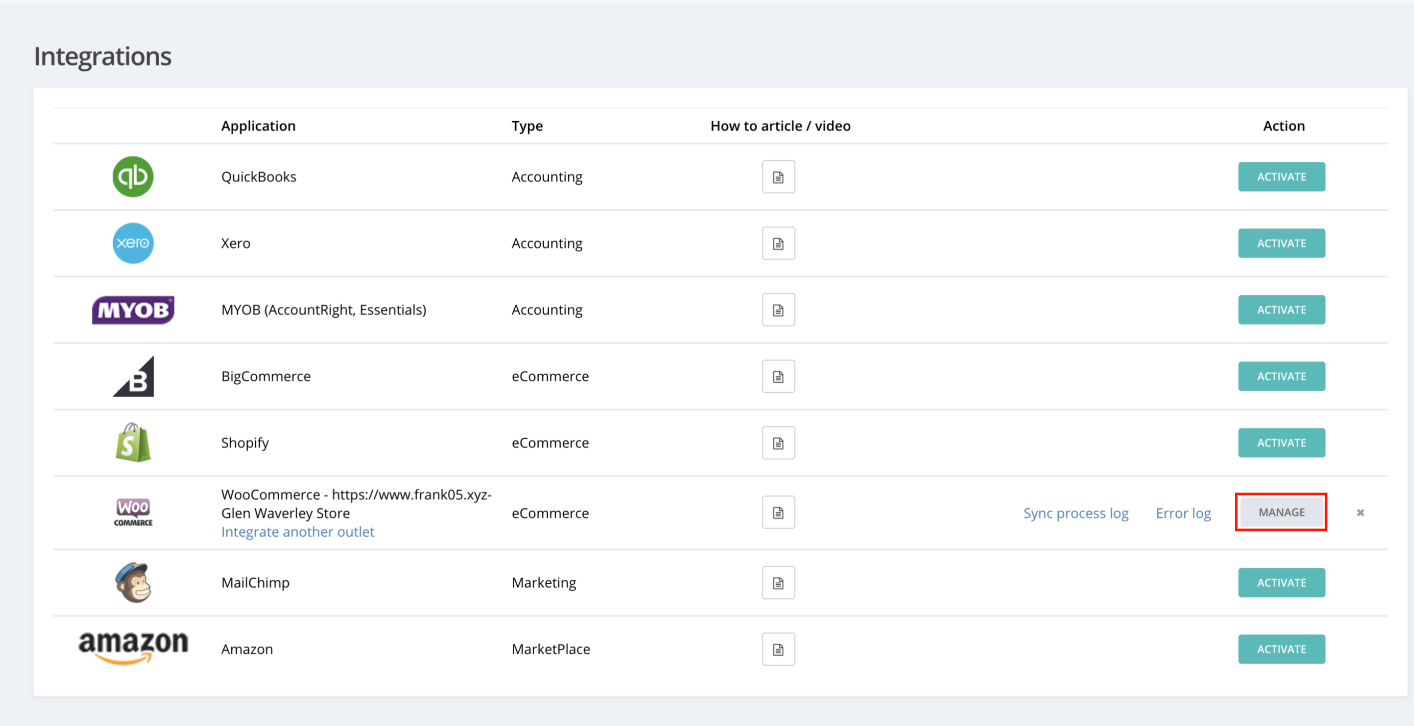Image resolution: width=1414 pixels, height=726 pixels.
Task: Click the Shopify application name
Action: coord(245,443)
